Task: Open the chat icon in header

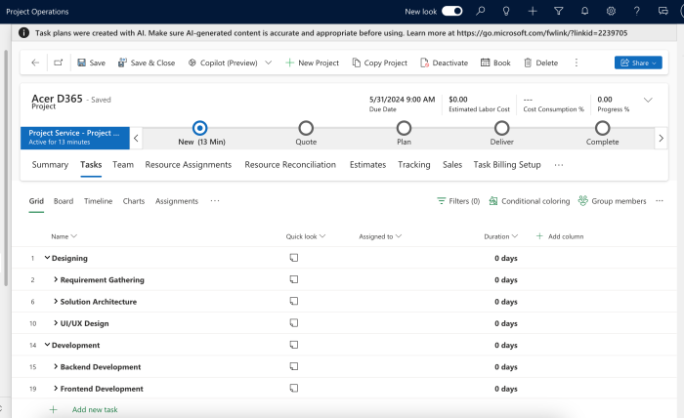Action: 663,12
